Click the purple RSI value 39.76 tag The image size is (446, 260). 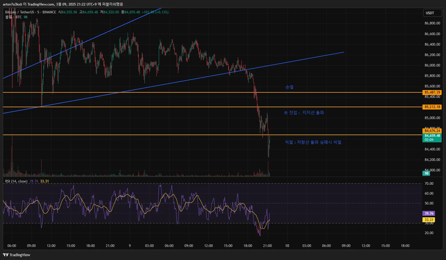click(429, 214)
